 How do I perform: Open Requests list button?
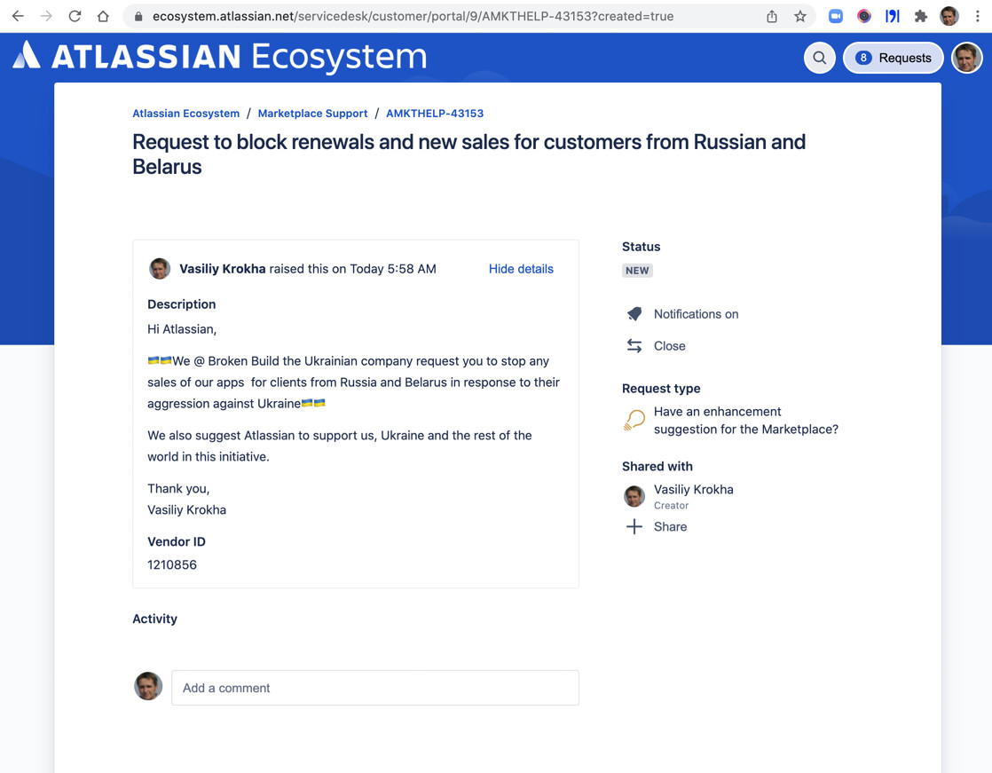(893, 58)
